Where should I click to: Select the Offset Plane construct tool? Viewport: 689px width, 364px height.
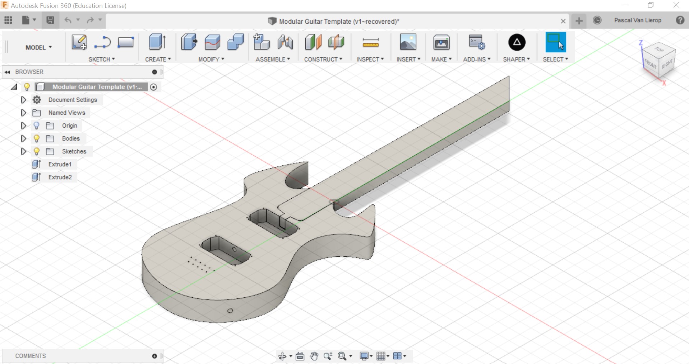coord(313,42)
